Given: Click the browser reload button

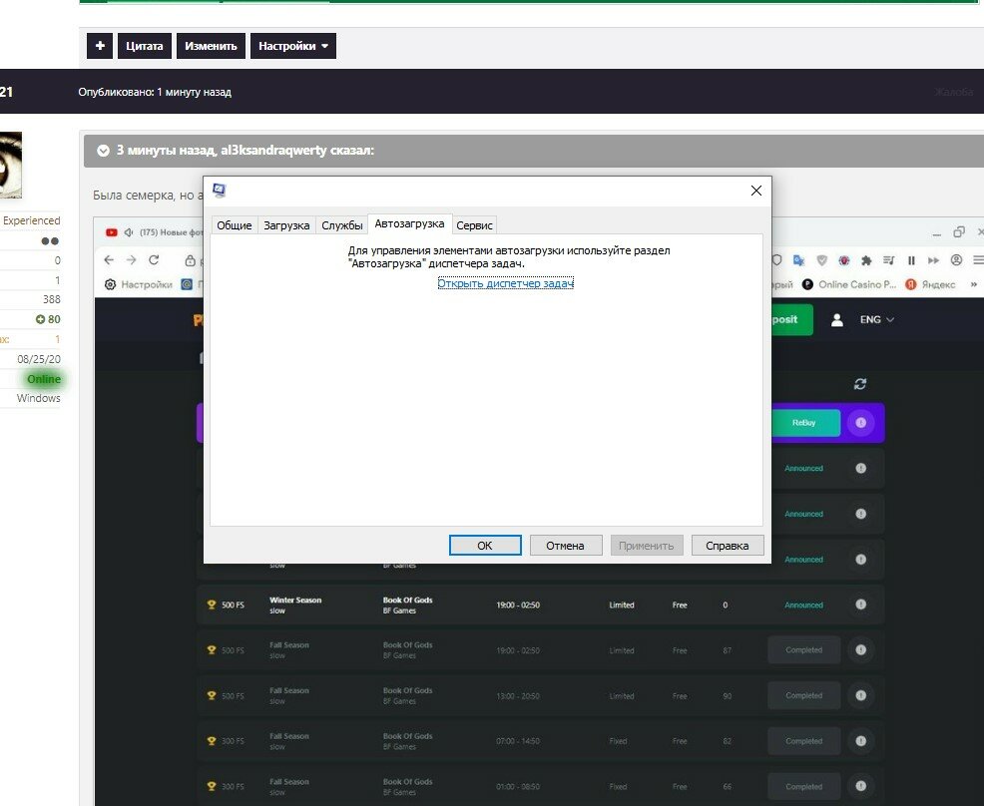Looking at the screenshot, I should (154, 260).
